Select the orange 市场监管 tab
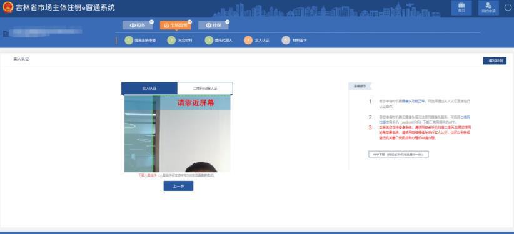This screenshot has height=234, width=514. pyautogui.click(x=175, y=25)
